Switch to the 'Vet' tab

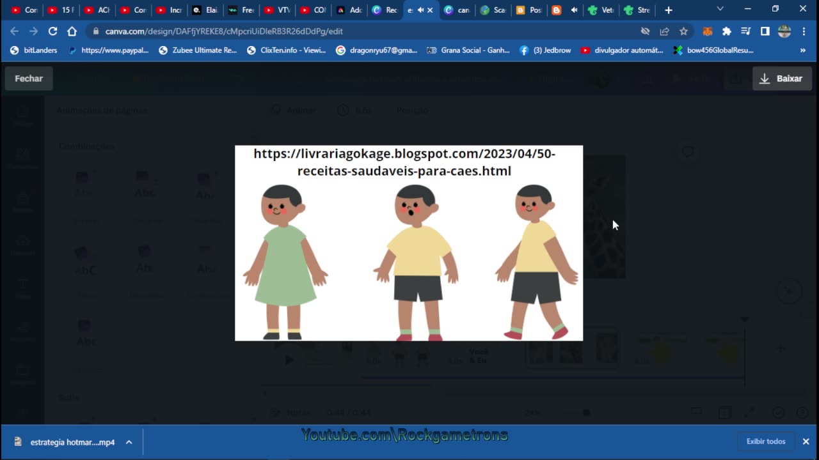[x=601, y=10]
